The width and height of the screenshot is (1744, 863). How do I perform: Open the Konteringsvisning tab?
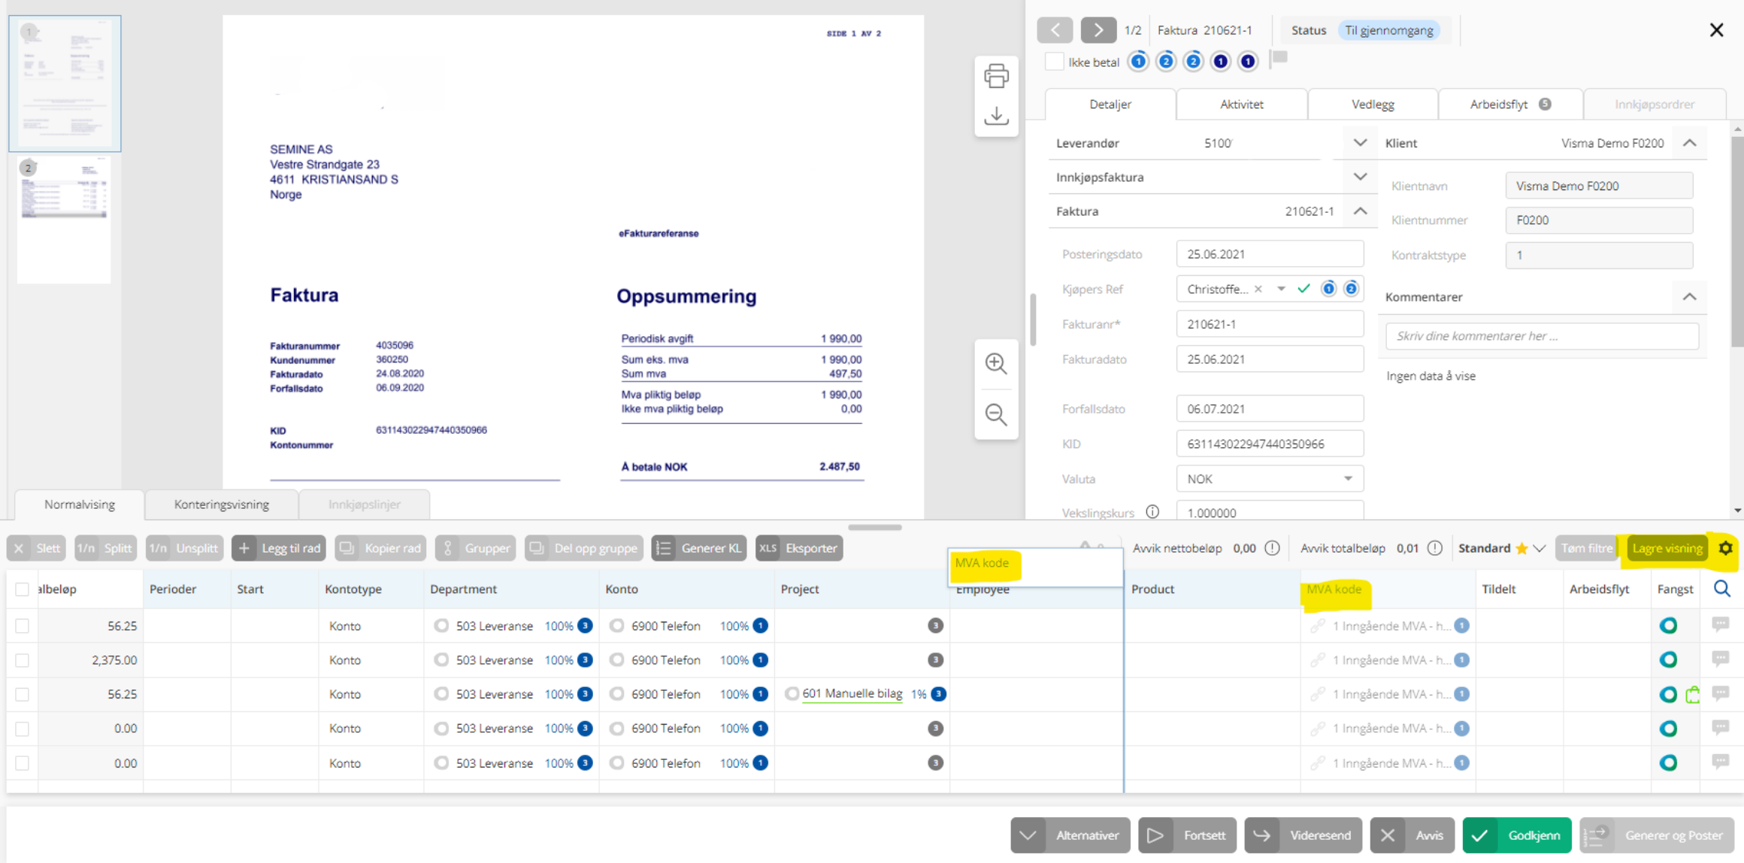click(221, 504)
